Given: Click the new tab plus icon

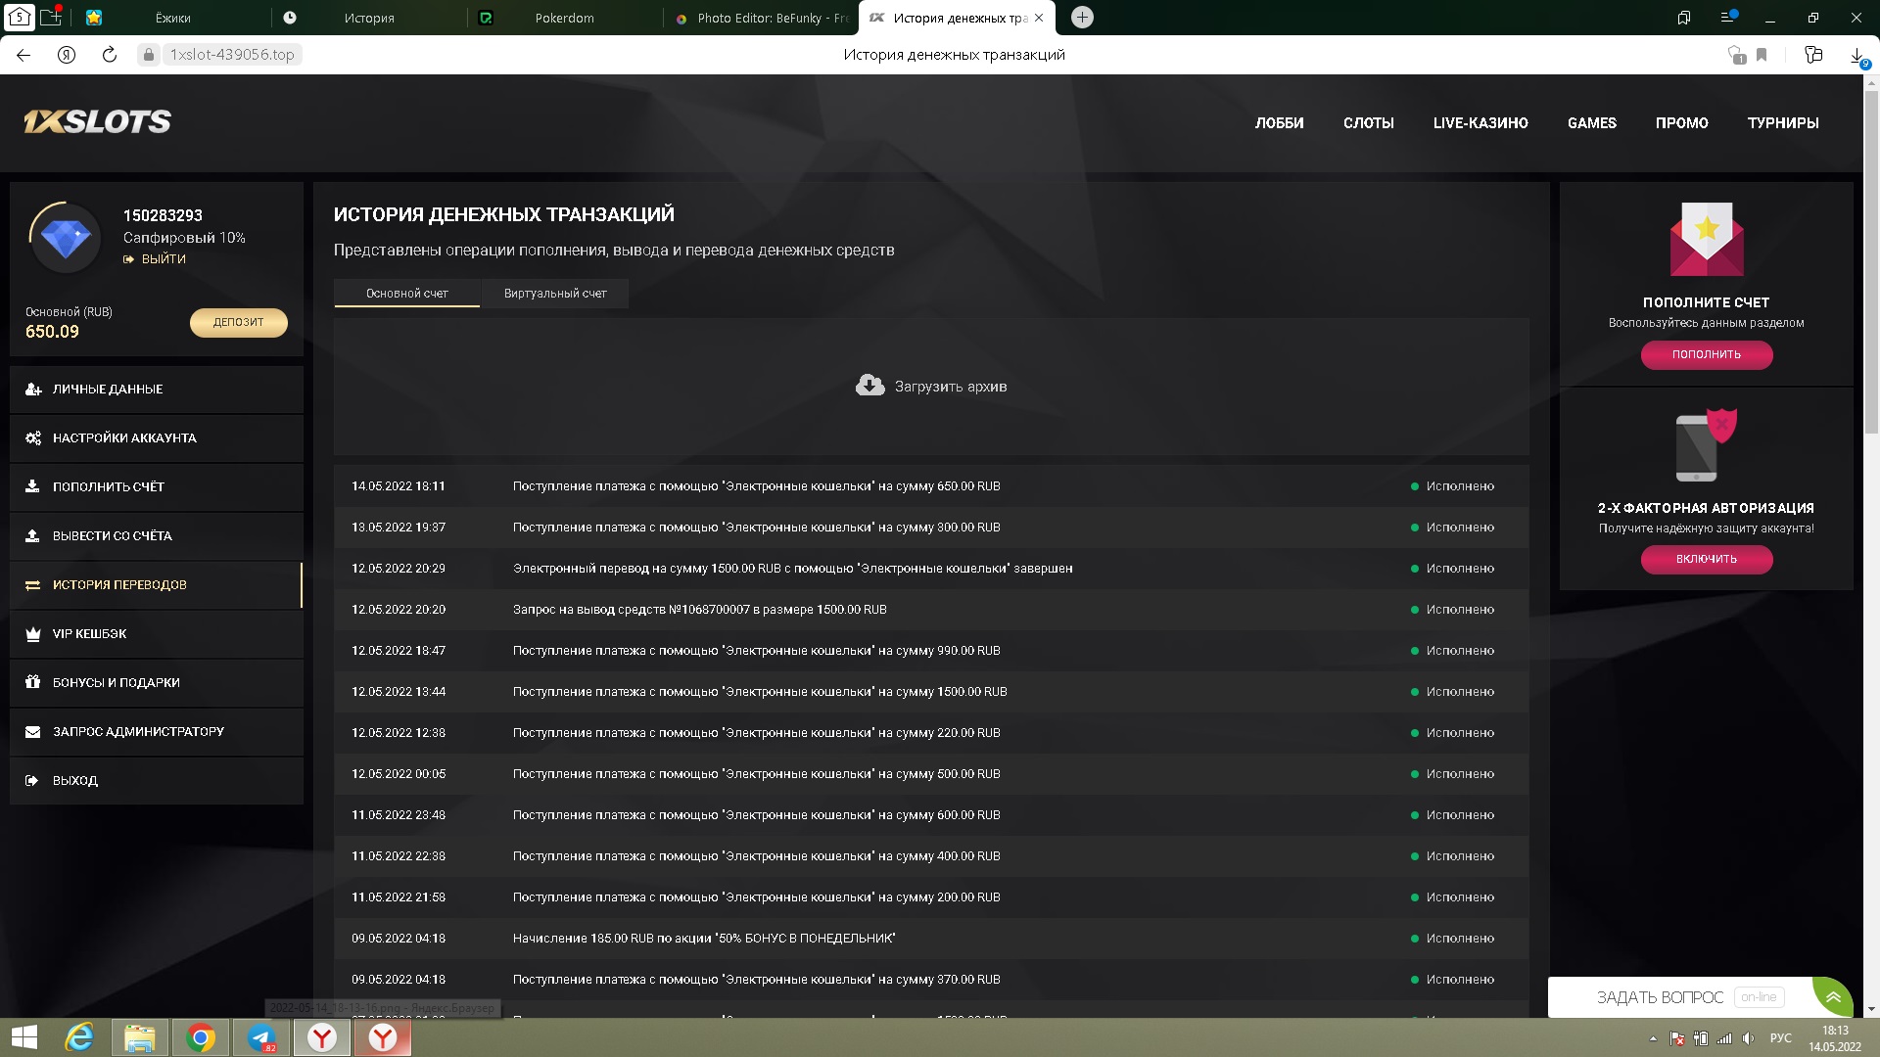Looking at the screenshot, I should (x=1082, y=18).
